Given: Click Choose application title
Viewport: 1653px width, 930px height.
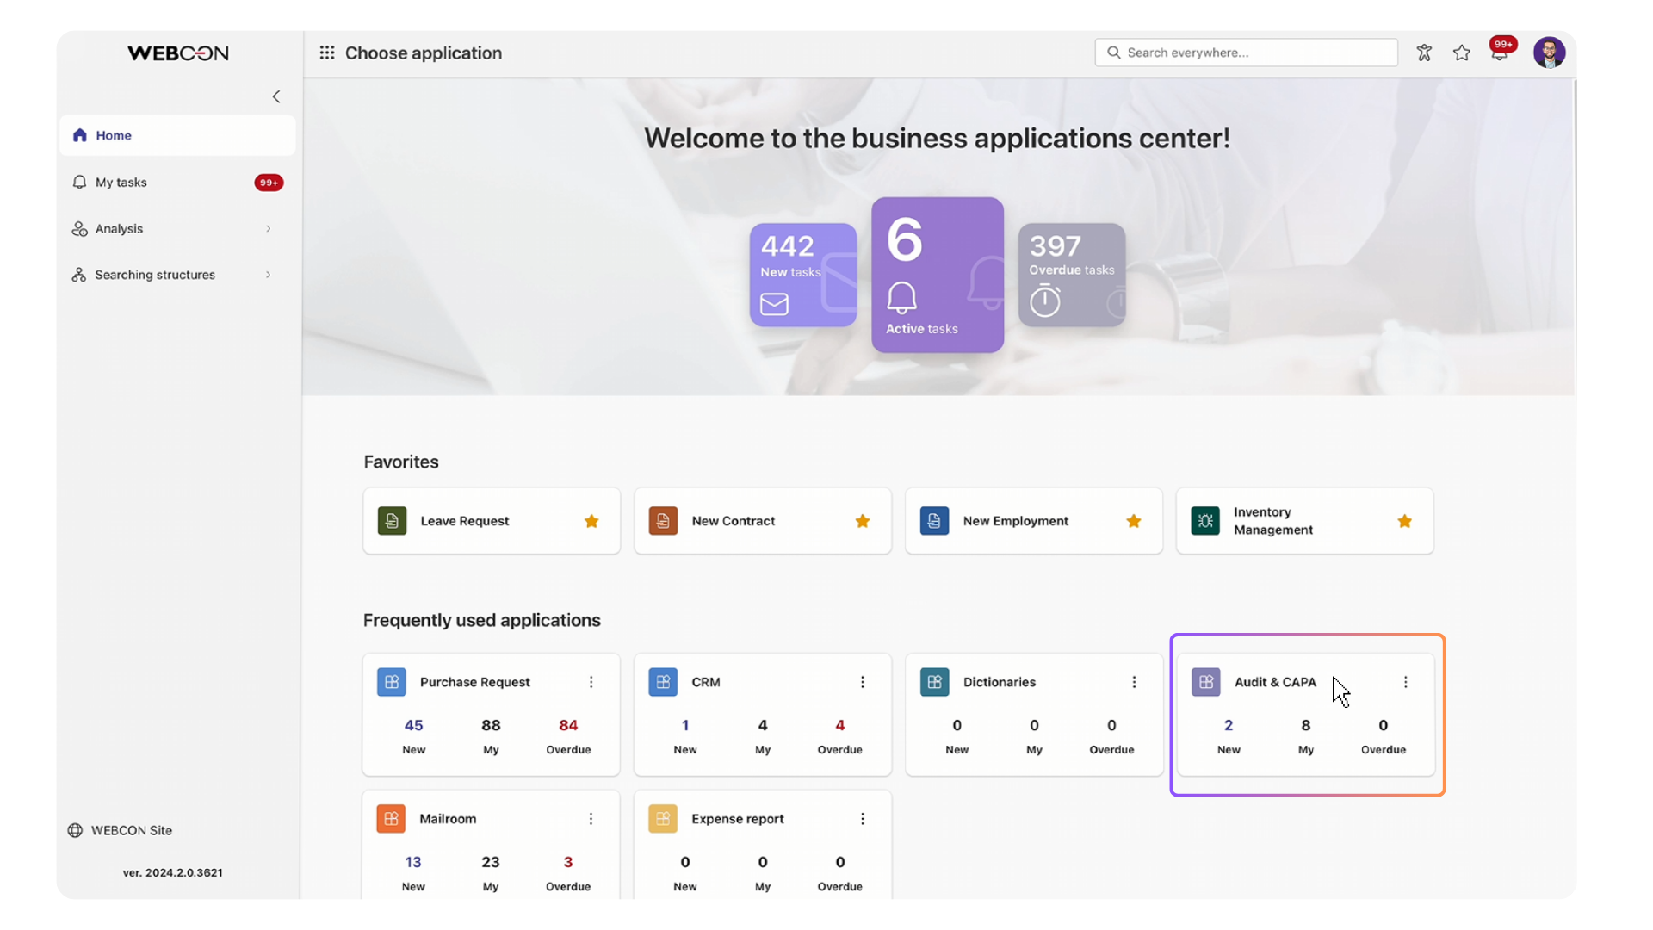Looking at the screenshot, I should click(424, 53).
